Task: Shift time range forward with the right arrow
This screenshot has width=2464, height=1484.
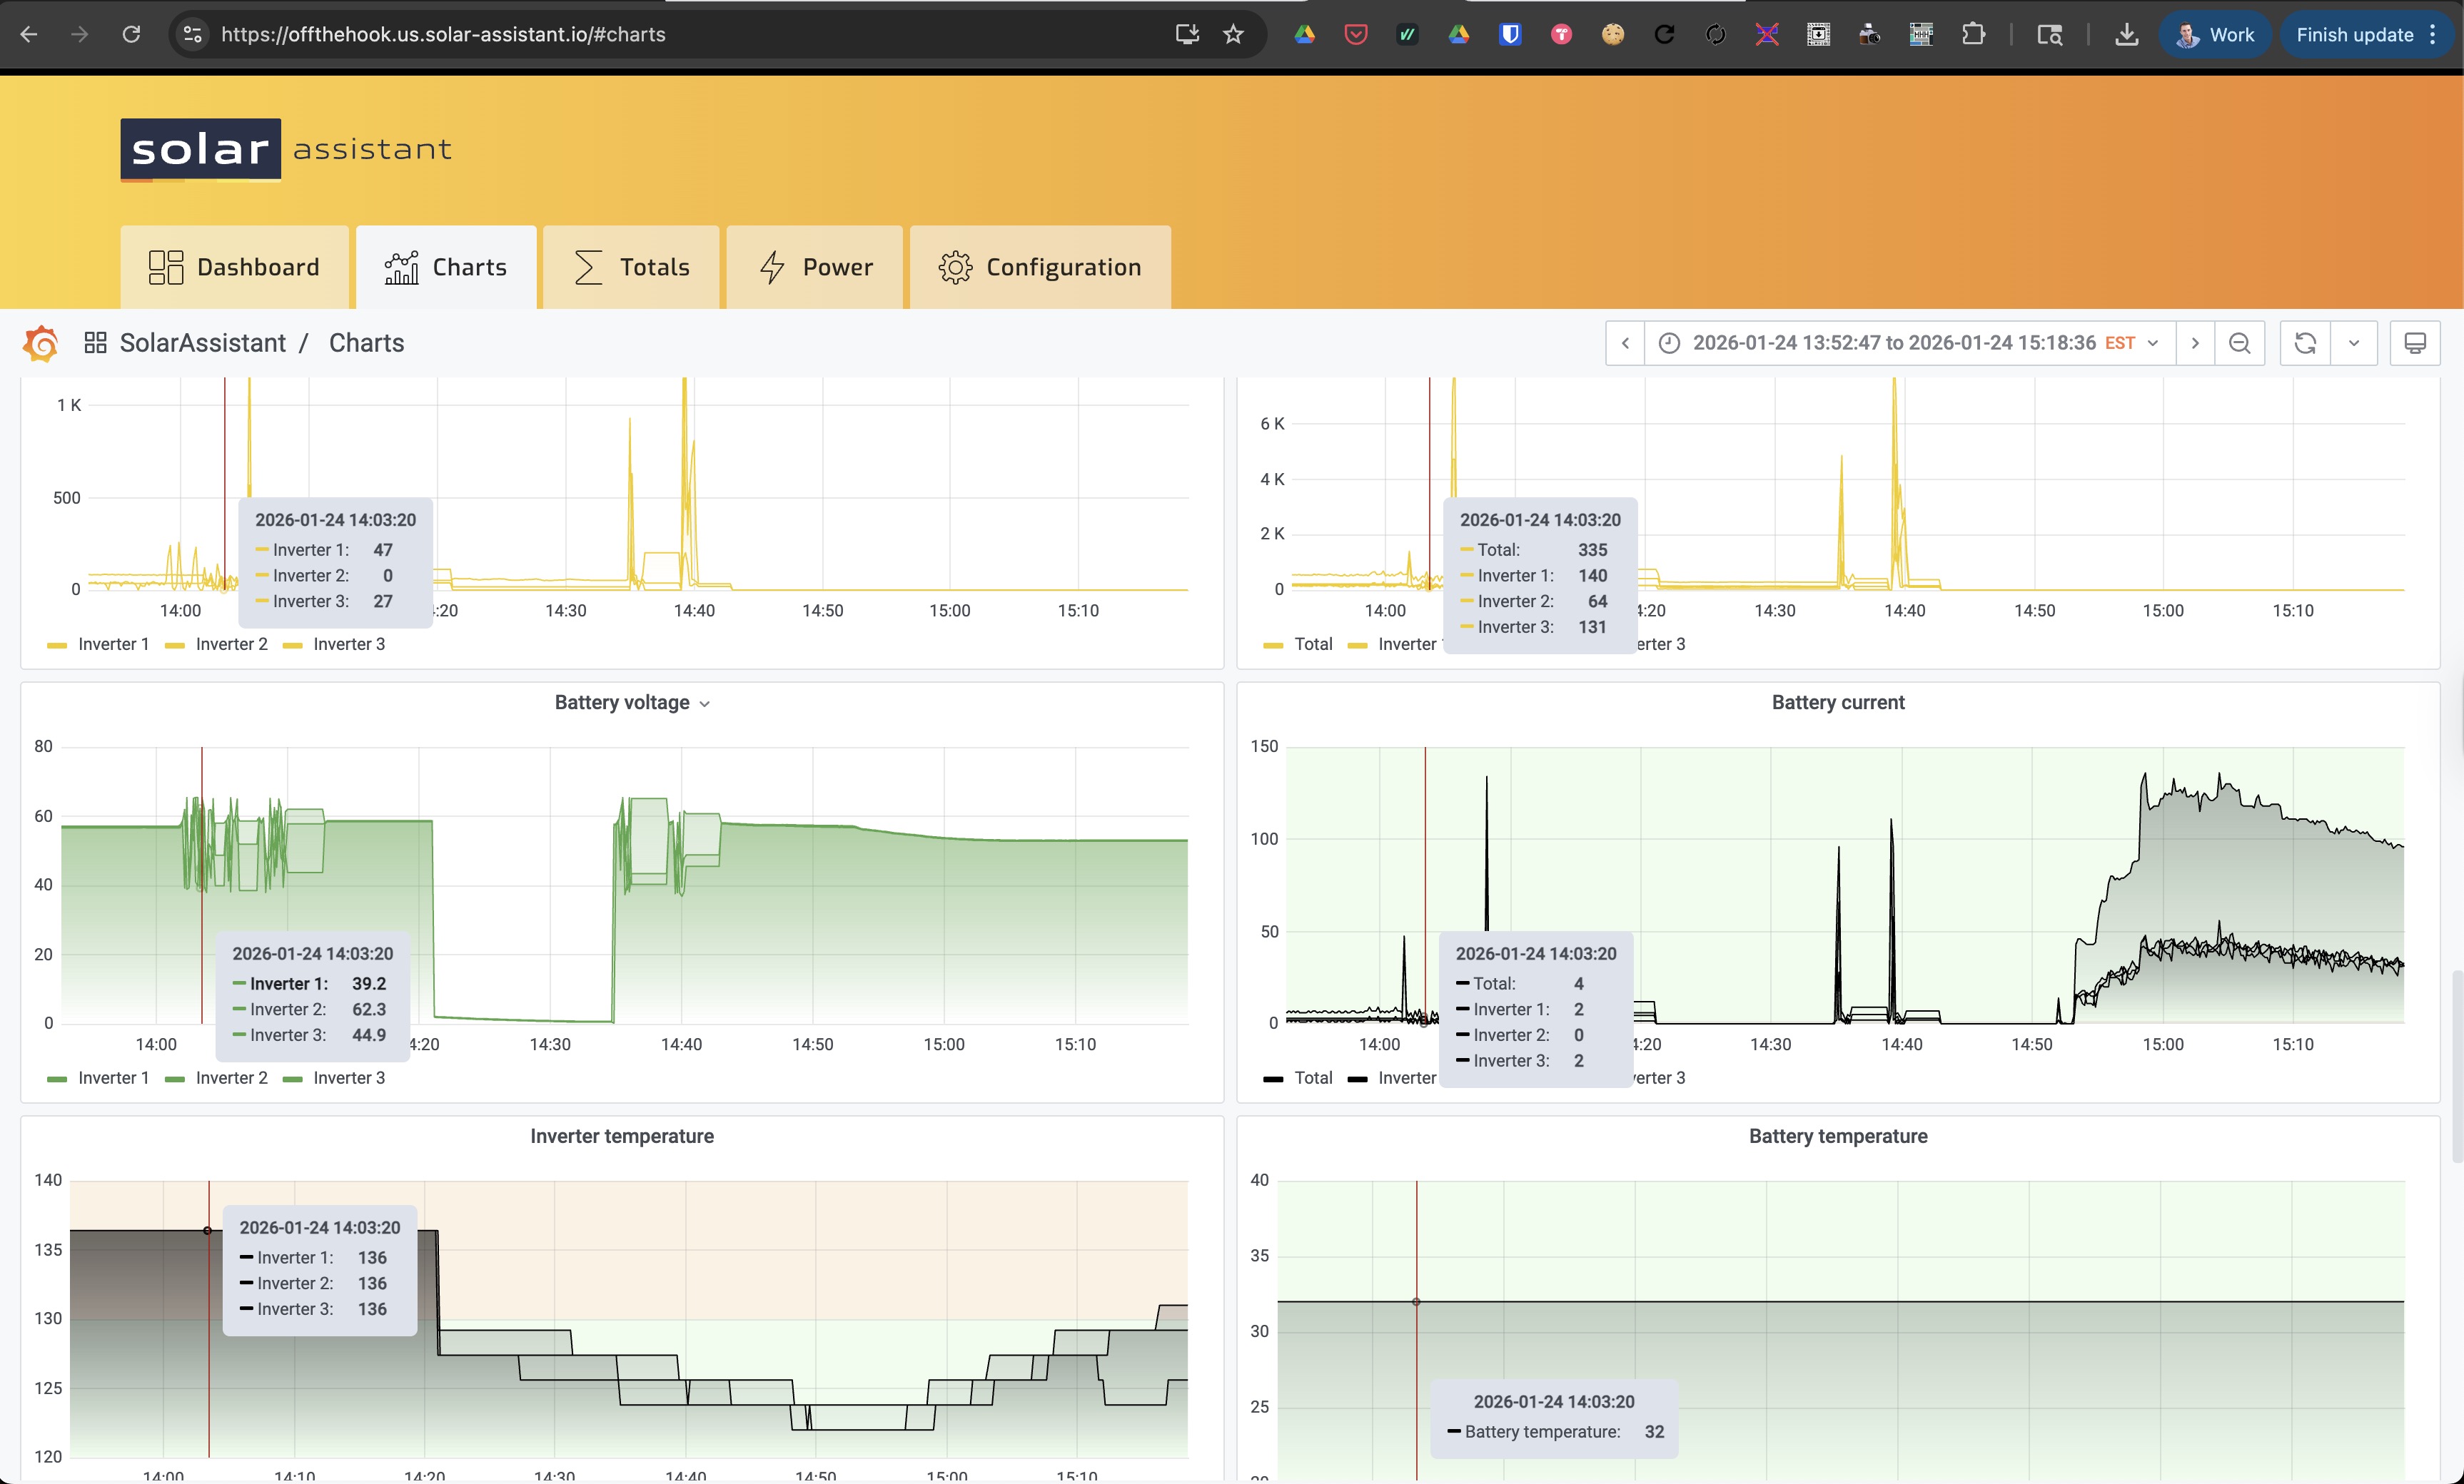Action: 2194,342
